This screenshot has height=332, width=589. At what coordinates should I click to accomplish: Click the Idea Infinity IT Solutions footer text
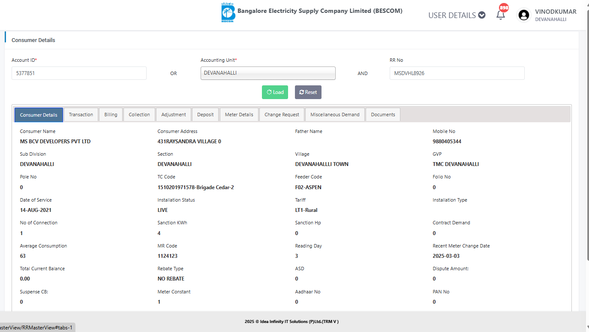(291, 321)
